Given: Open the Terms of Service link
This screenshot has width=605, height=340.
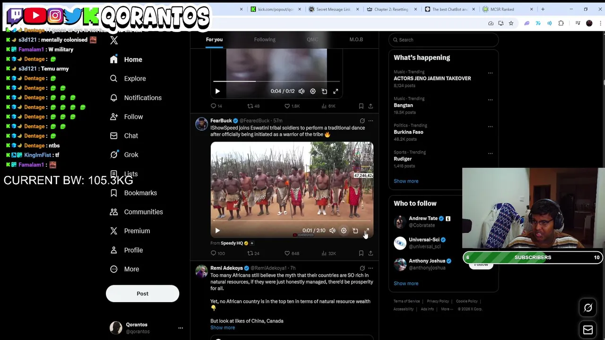Looking at the screenshot, I should click(406, 301).
